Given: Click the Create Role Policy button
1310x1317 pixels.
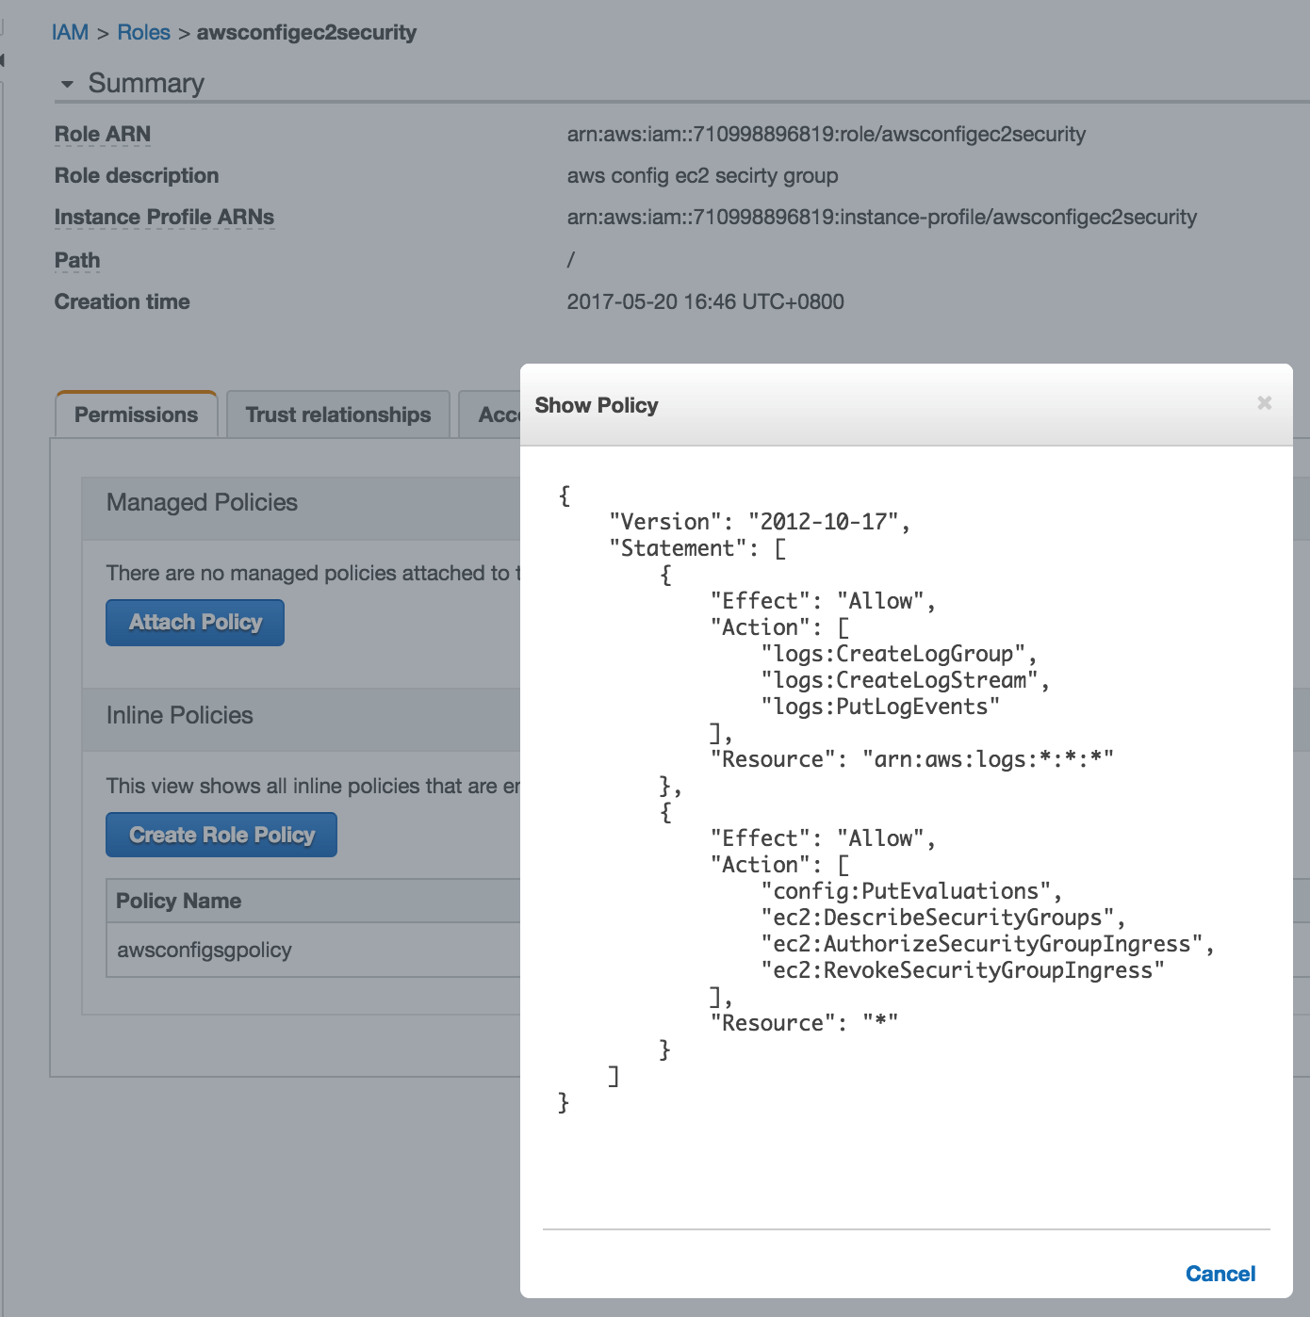Looking at the screenshot, I should tap(221, 835).
